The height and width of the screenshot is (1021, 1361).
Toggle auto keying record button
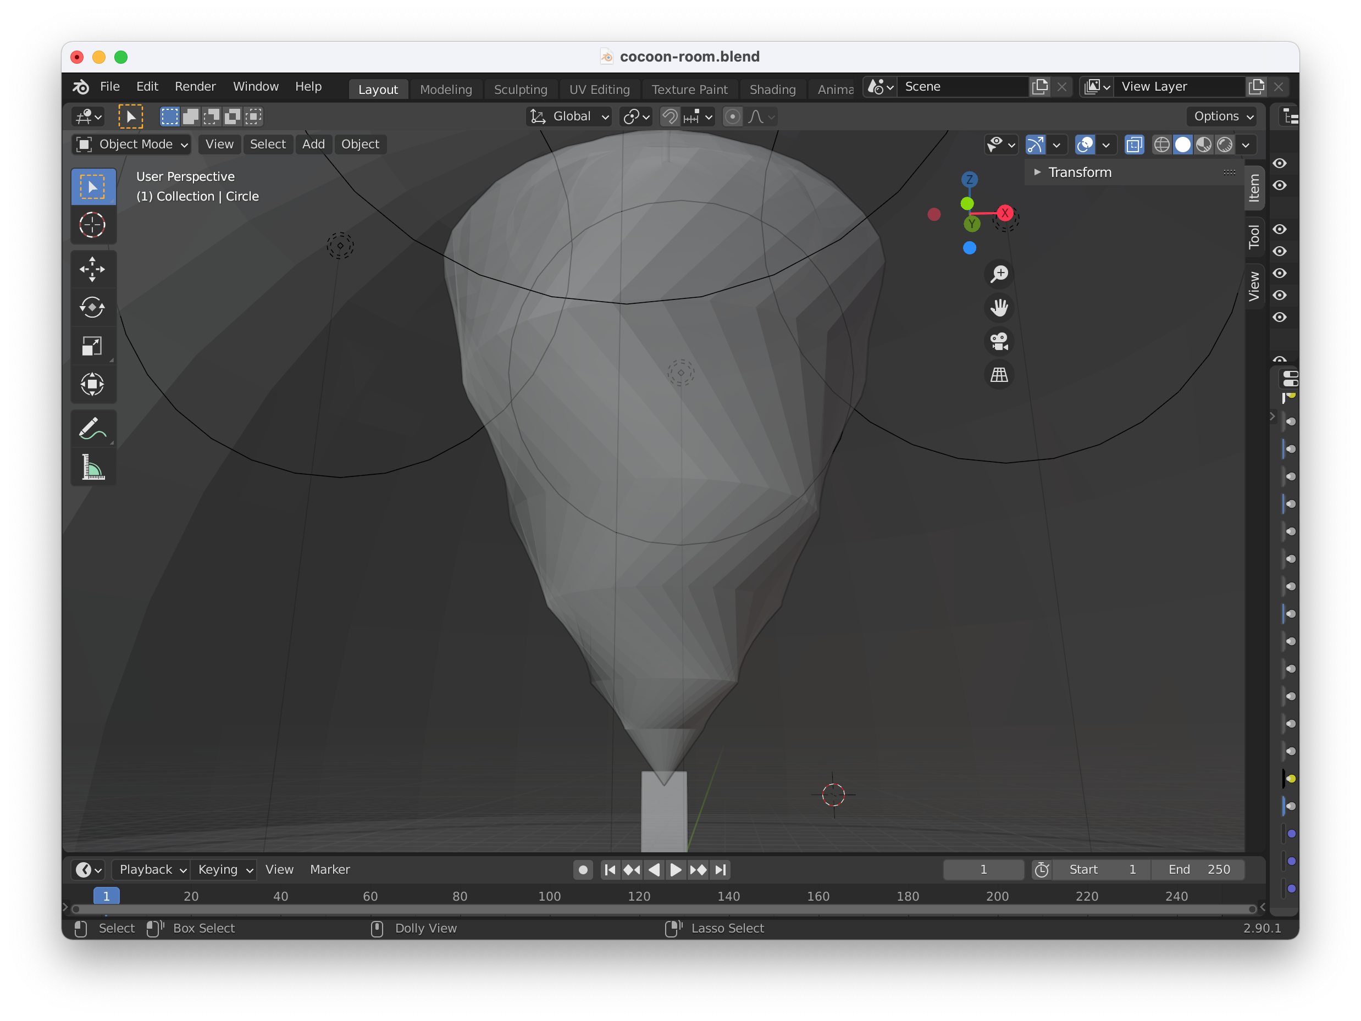[583, 870]
